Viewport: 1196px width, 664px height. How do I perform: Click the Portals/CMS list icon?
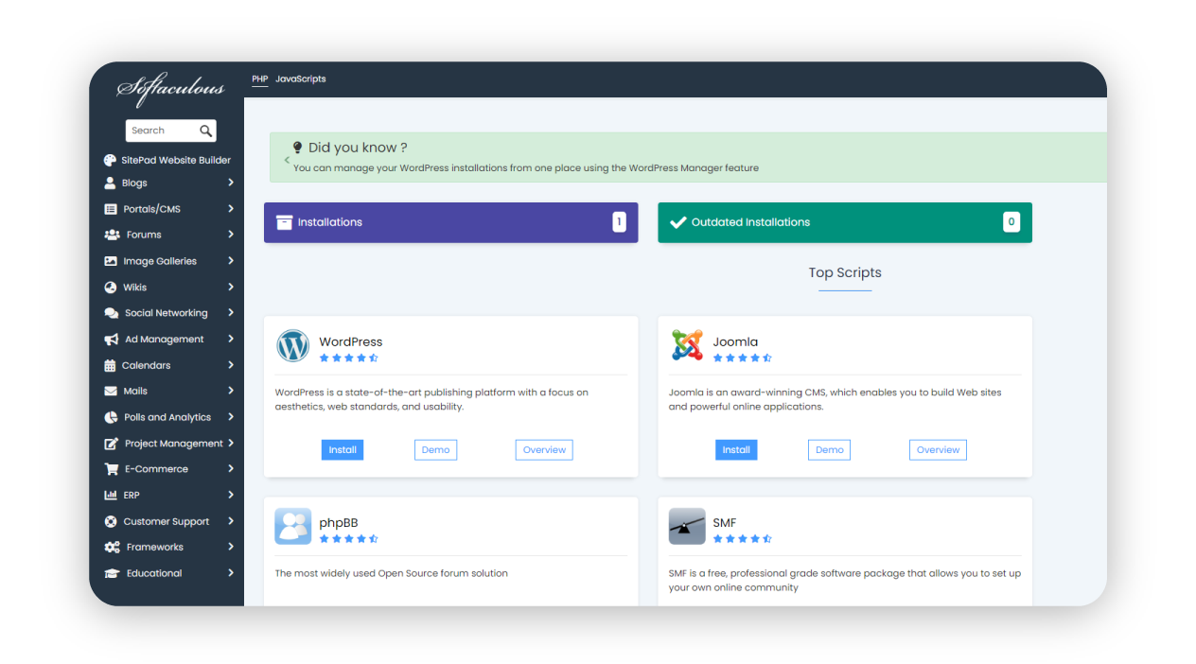click(x=111, y=209)
